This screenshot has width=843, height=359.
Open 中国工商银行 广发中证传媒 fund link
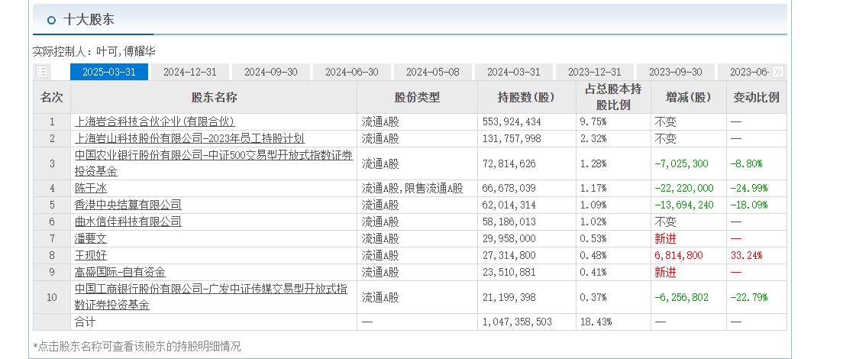(211, 297)
